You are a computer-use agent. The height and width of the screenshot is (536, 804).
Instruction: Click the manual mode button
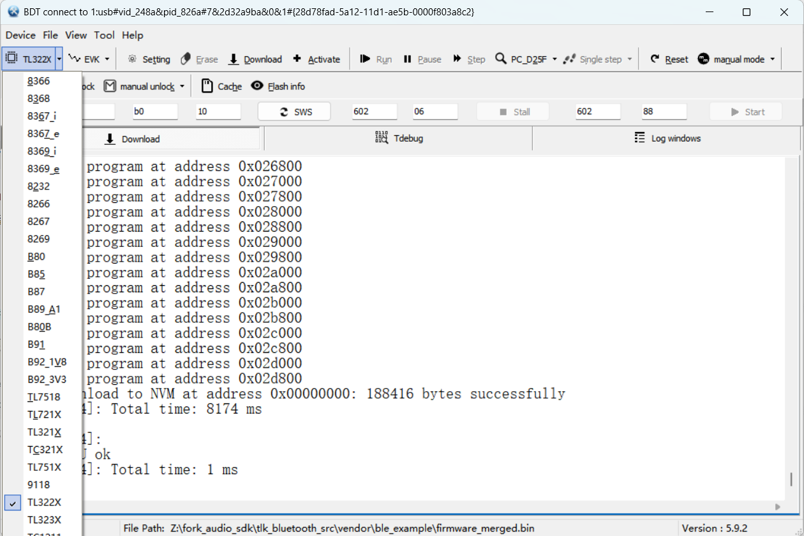pos(731,59)
